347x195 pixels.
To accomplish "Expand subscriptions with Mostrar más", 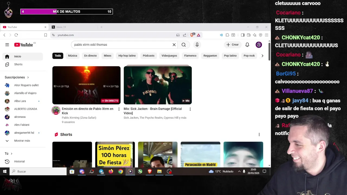I will 22,141.
